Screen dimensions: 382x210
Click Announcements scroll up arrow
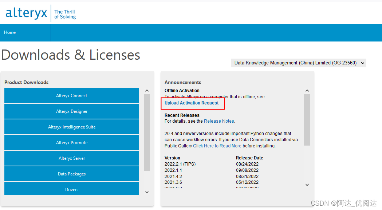click(x=307, y=91)
